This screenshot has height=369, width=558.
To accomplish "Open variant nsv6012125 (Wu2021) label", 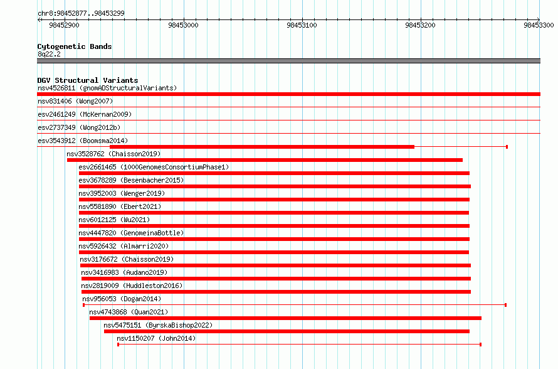I will 114,220.
